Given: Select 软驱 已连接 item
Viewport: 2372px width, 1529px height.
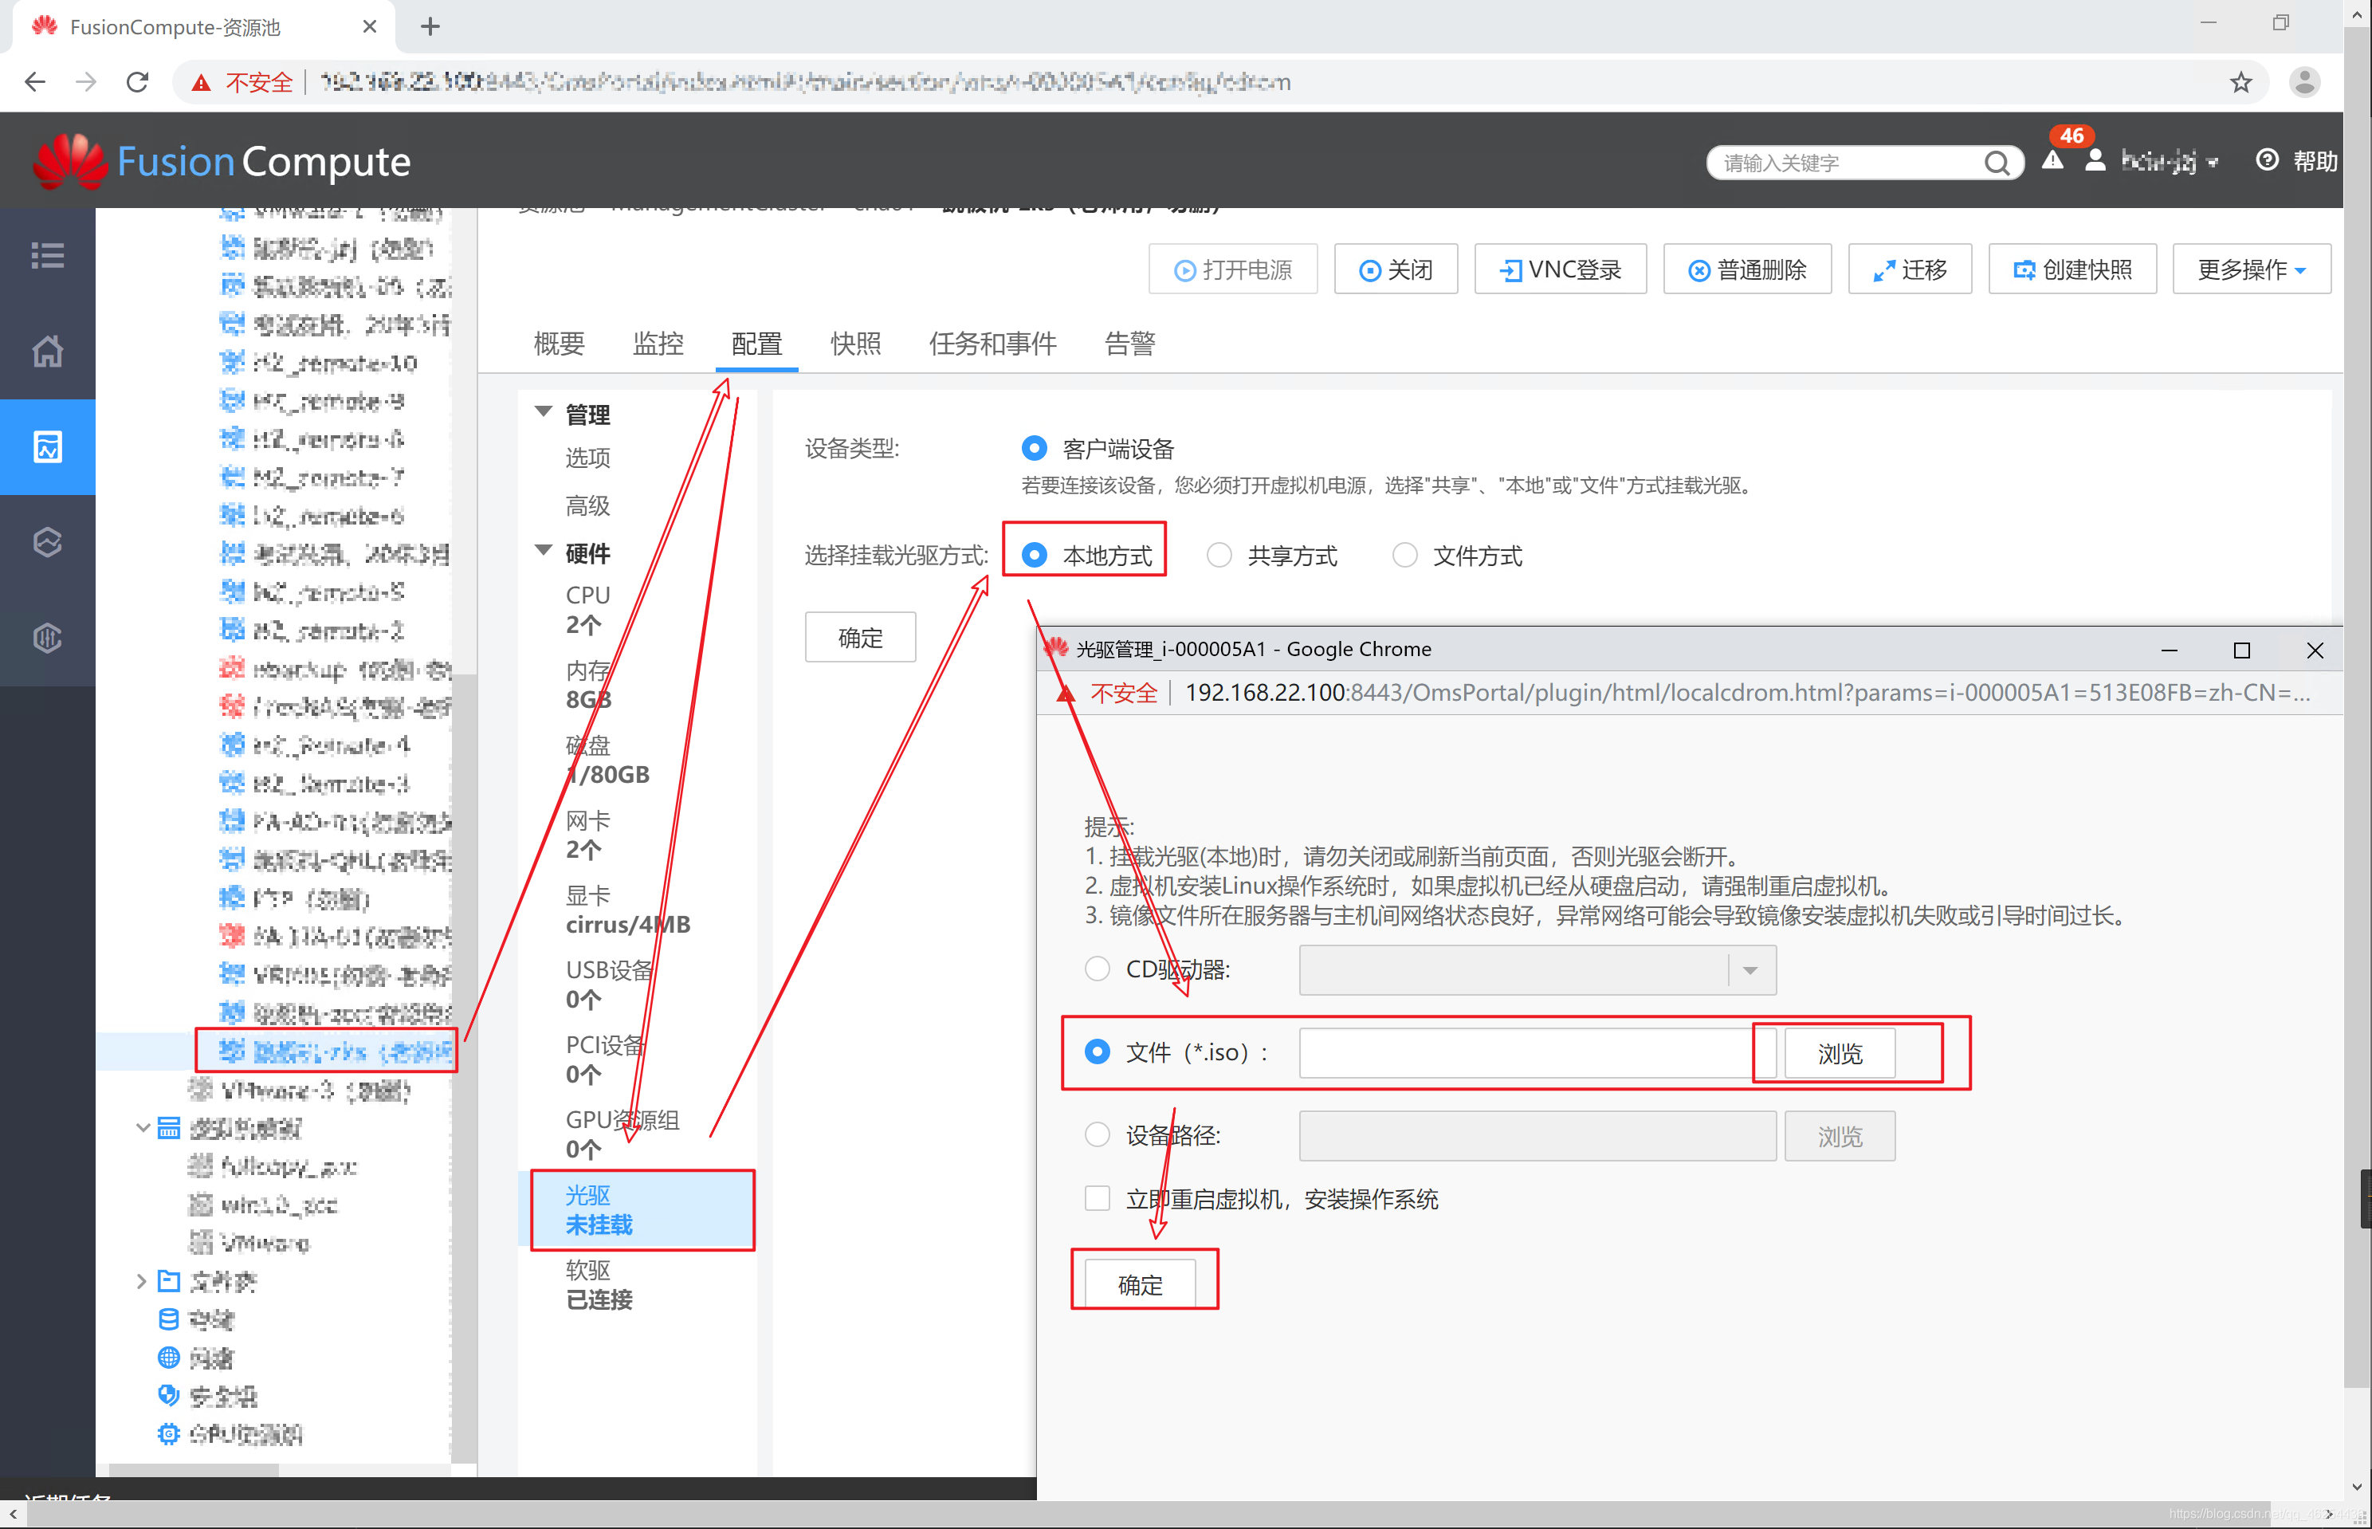Looking at the screenshot, I should [x=599, y=1285].
